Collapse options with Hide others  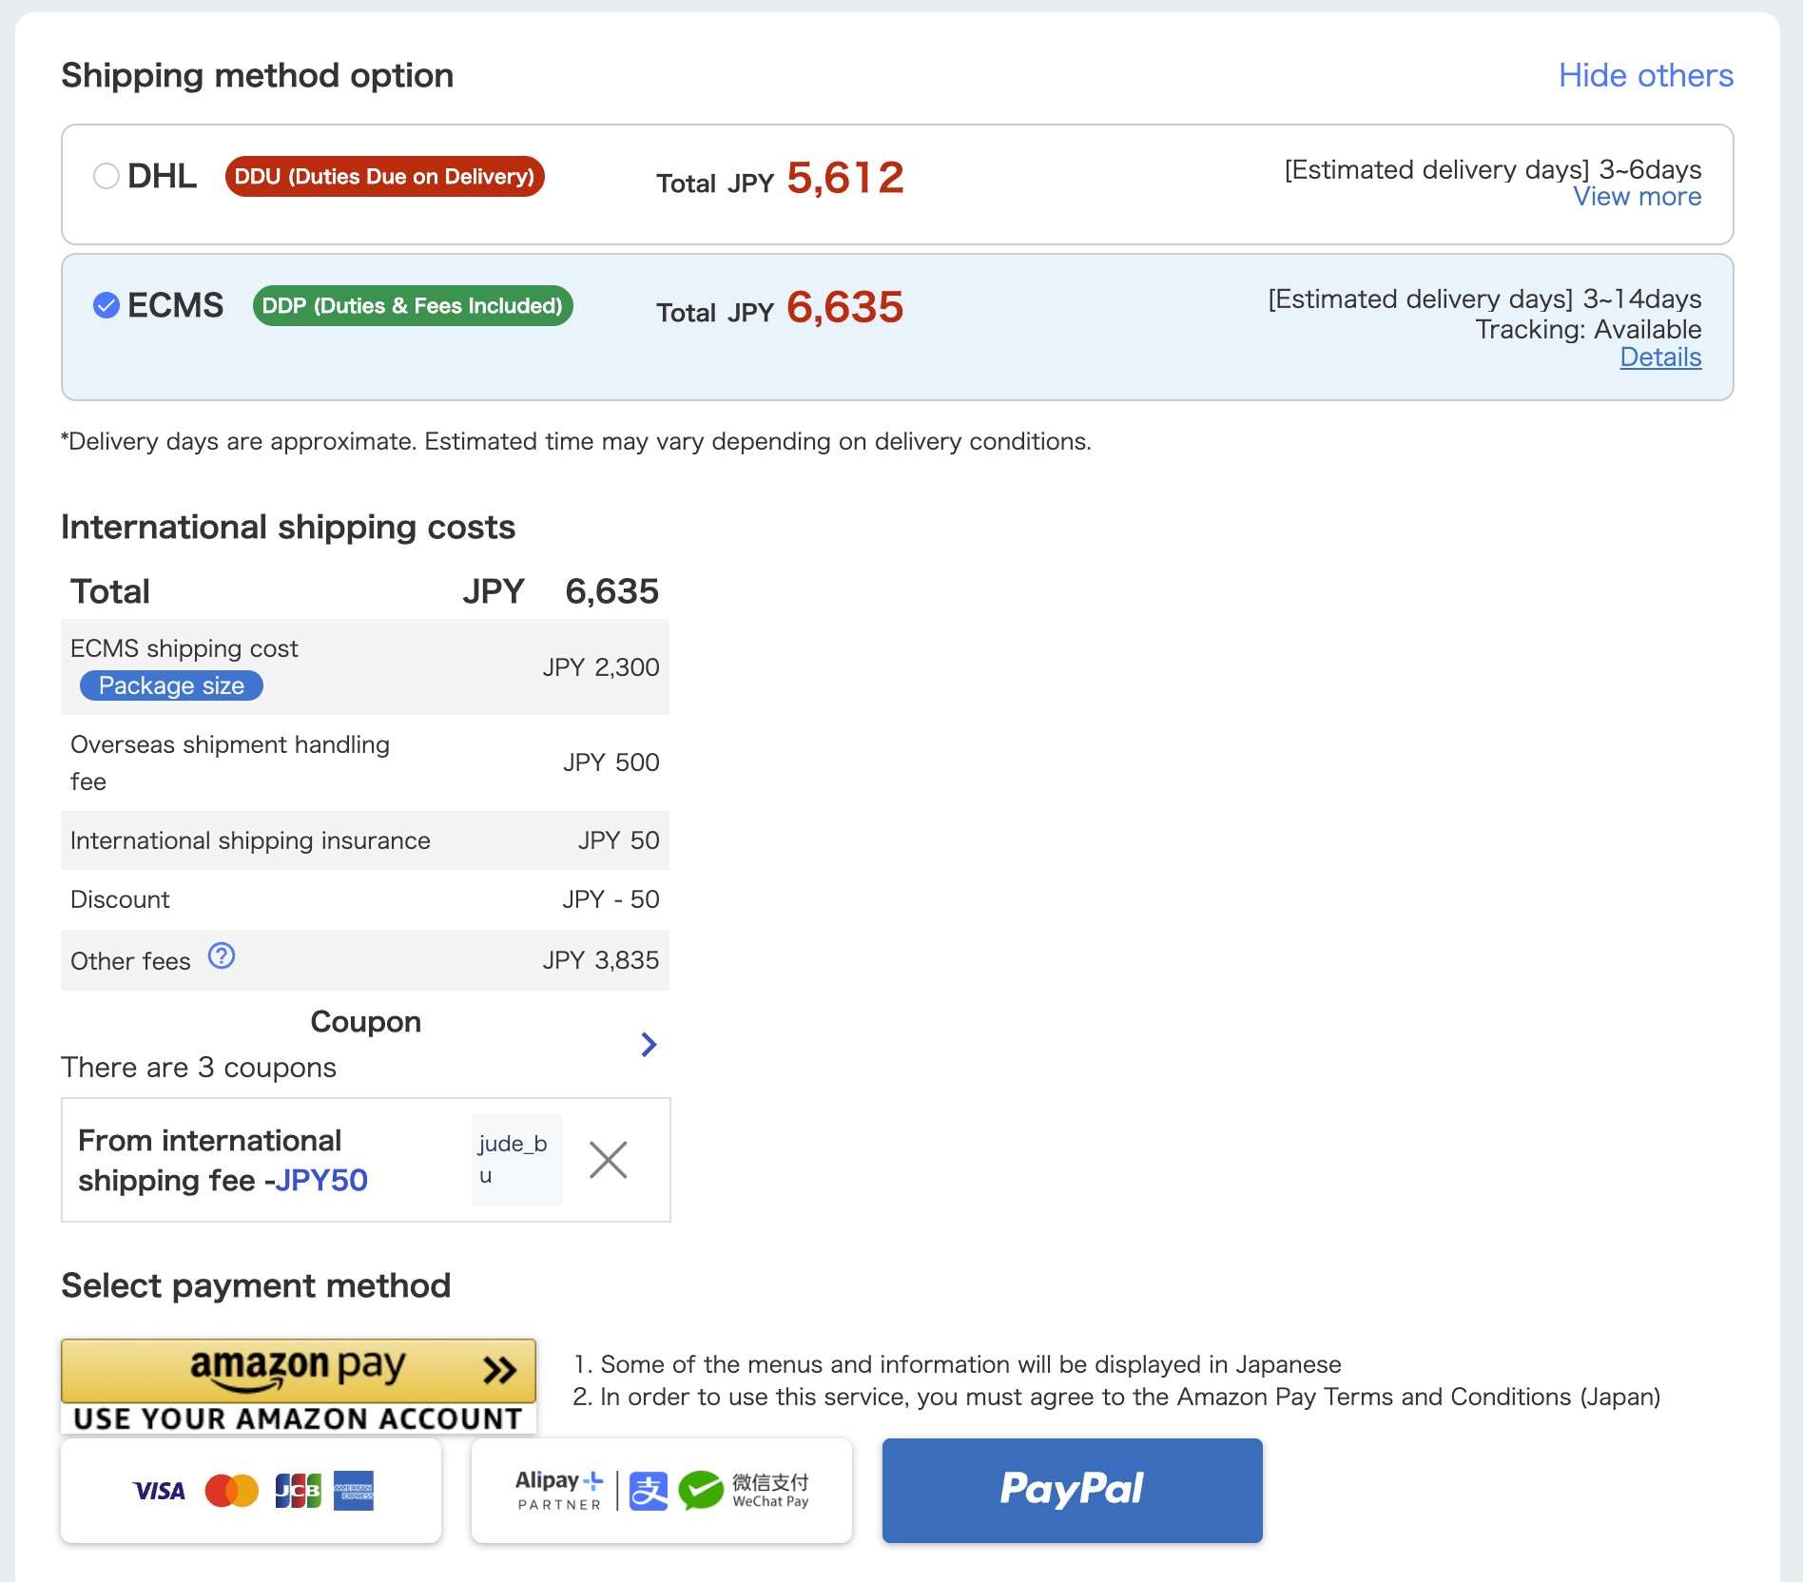1645,76
